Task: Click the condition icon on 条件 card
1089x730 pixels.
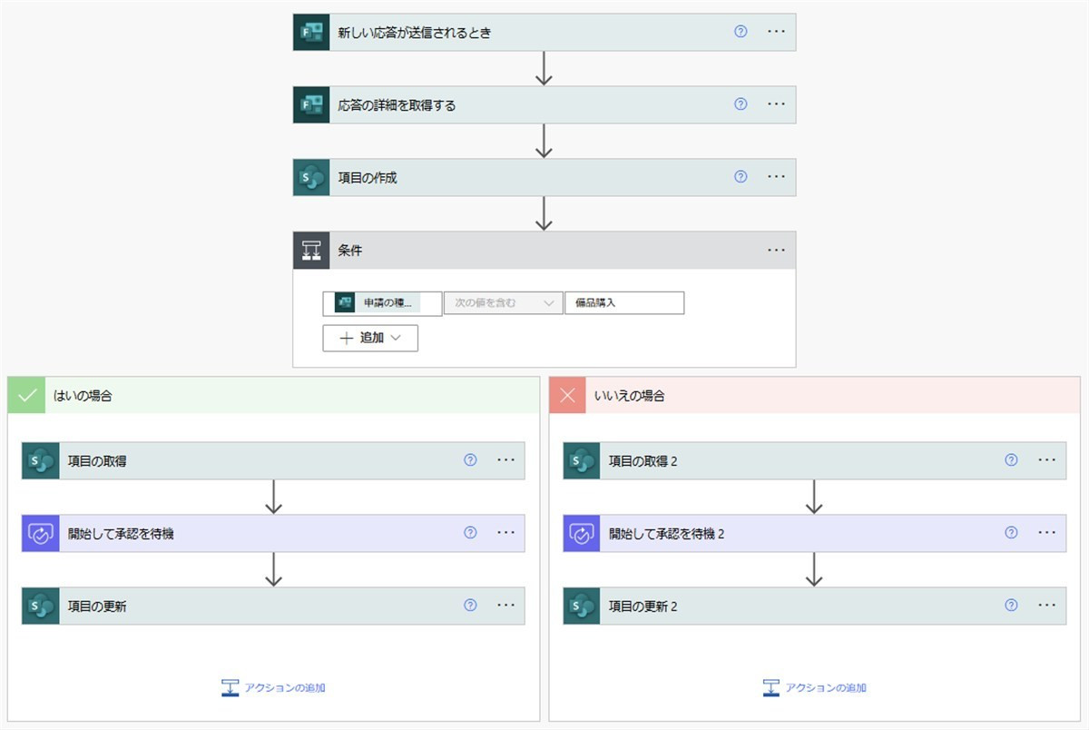Action: click(x=311, y=250)
